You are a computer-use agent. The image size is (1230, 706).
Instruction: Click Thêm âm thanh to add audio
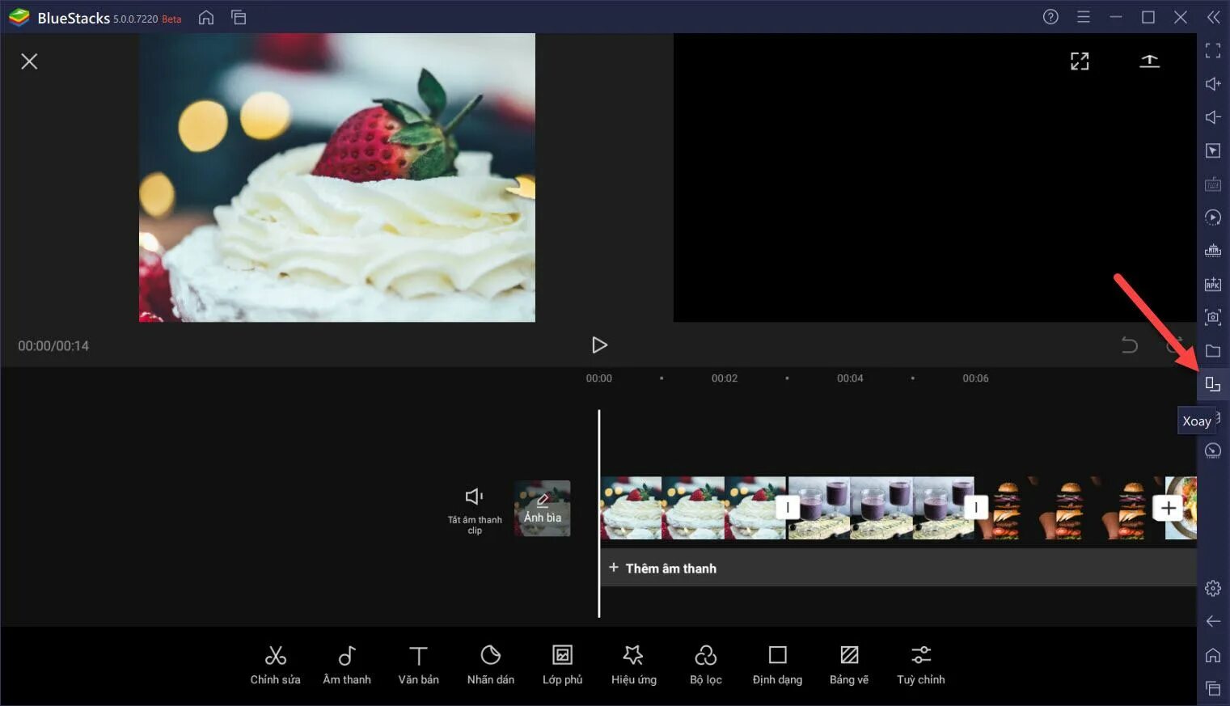click(x=663, y=569)
